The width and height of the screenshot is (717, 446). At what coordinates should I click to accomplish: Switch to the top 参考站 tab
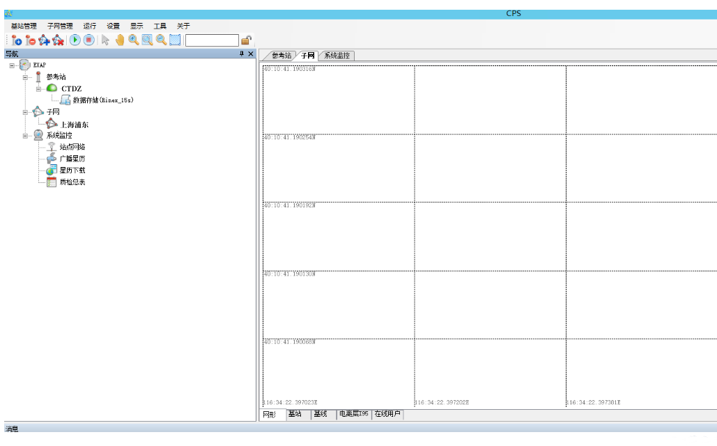(x=282, y=56)
